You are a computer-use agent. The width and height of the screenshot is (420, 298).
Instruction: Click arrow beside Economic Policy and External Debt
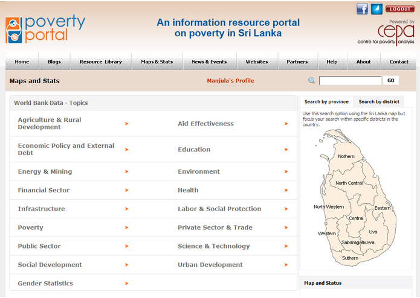pyautogui.click(x=127, y=150)
